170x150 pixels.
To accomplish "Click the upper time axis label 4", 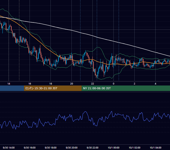I will tap(155, 84).
